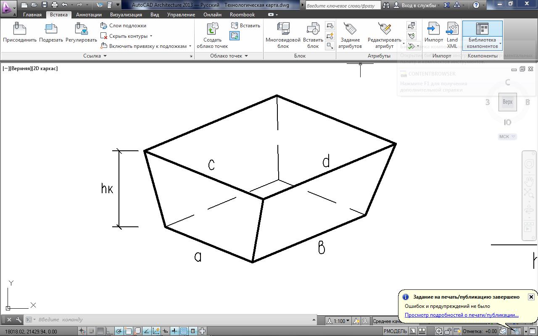Click the Save icon in quick access
This screenshot has width=538, height=336.
point(45,5)
